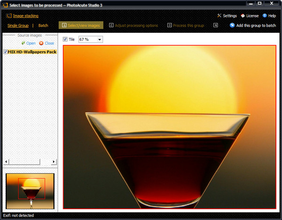The width and height of the screenshot is (282, 220).
Task: Click the source list right scroll arrow
Action: click(54, 162)
